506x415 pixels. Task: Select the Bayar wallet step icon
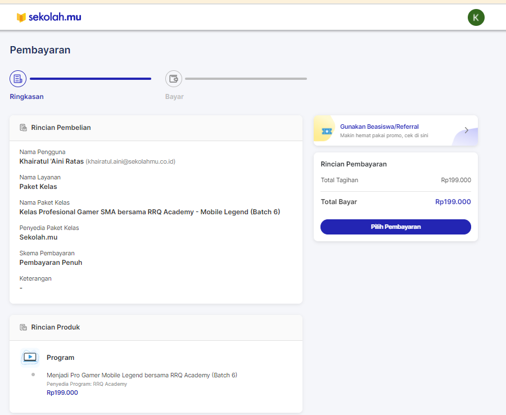coord(174,79)
